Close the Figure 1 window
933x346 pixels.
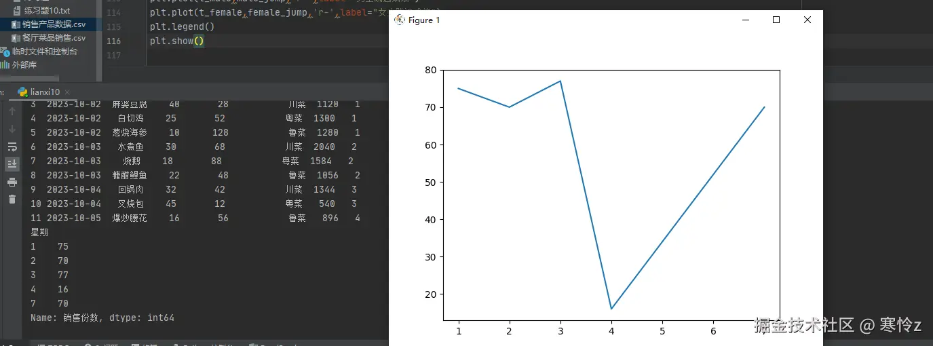[807, 20]
